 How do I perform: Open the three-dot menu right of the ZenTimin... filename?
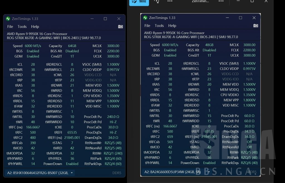click(221, 1)
